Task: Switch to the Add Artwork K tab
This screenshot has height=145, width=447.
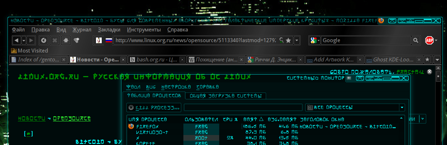Action: click(334, 59)
